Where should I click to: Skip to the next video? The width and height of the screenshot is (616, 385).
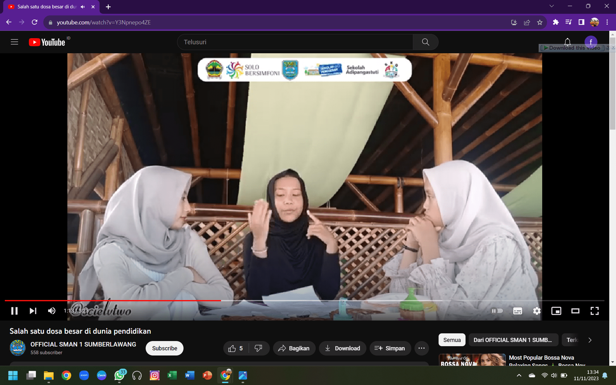[33, 311]
